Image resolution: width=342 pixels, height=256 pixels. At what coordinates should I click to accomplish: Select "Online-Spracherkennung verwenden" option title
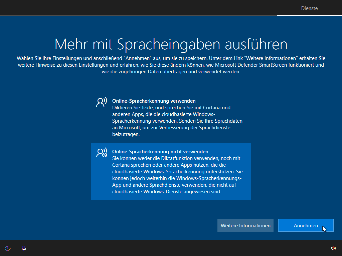point(154,101)
